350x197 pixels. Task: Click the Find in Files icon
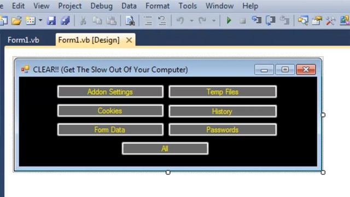[x=130, y=21]
